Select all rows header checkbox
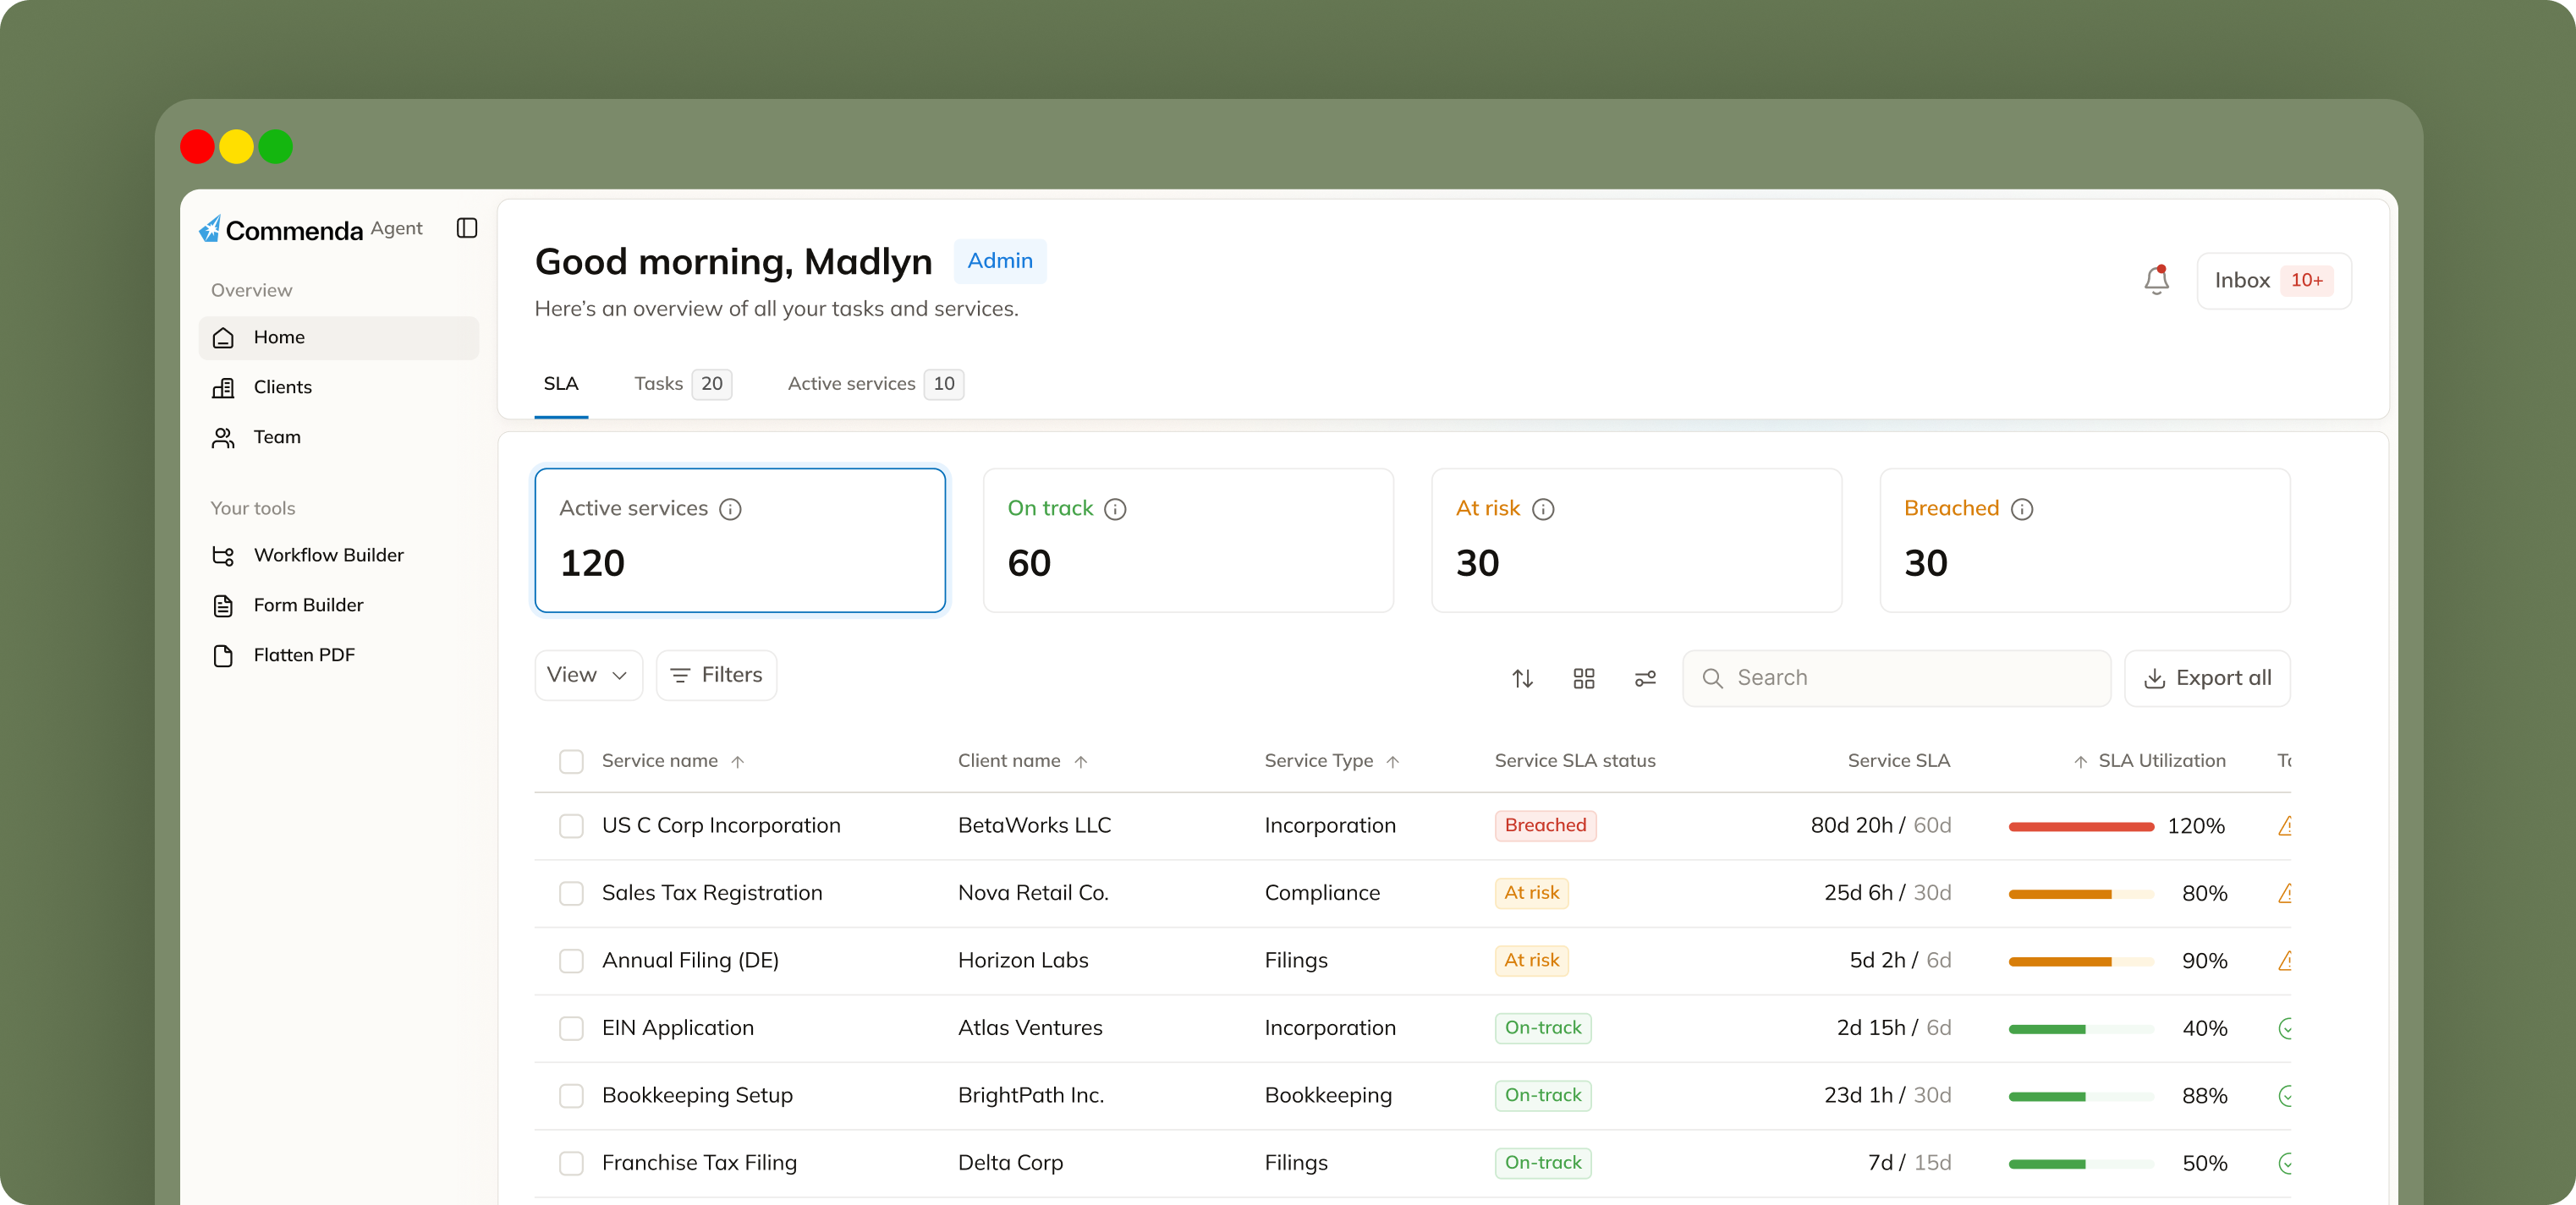Viewport: 2576px width, 1205px height. 571,761
